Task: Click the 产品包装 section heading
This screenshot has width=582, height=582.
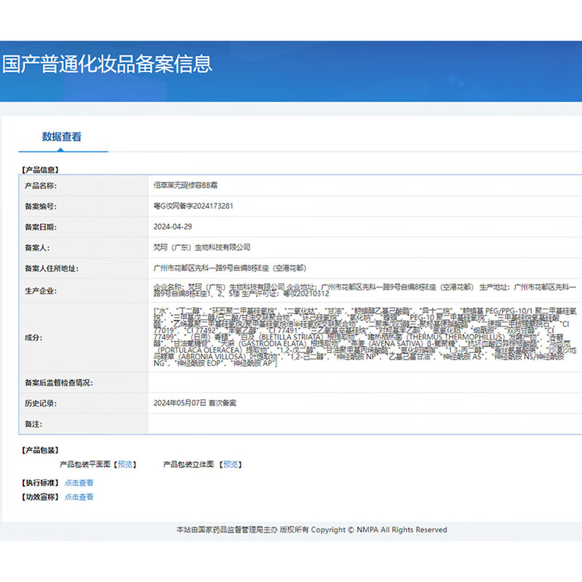Action: pos(41,450)
